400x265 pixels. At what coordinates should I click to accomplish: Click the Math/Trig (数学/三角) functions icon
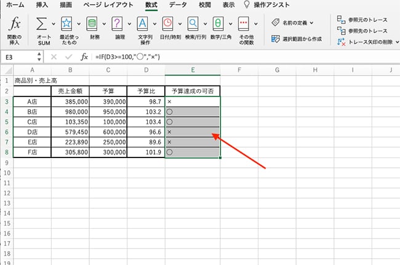tap(218, 24)
